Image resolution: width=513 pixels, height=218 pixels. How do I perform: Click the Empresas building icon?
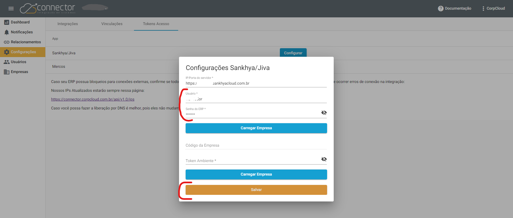7,72
